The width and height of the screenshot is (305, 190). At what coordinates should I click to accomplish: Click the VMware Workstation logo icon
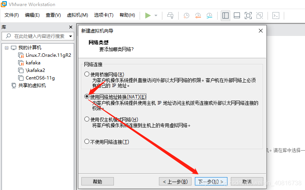click(x=4, y=4)
